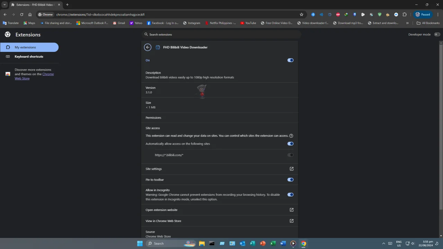Image resolution: width=443 pixels, height=249 pixels.
Task: Click the address bar URL
Action: [x=100, y=15]
